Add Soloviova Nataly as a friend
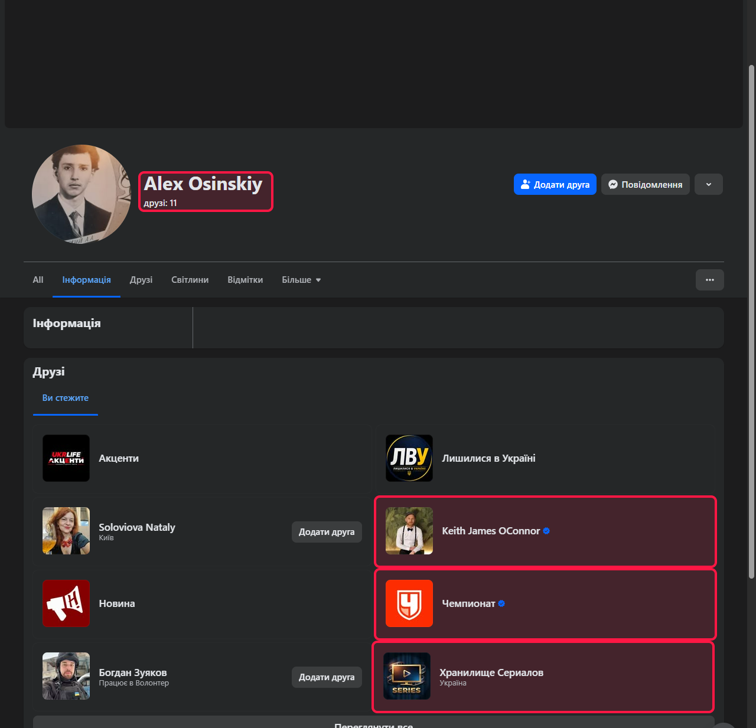 [327, 532]
